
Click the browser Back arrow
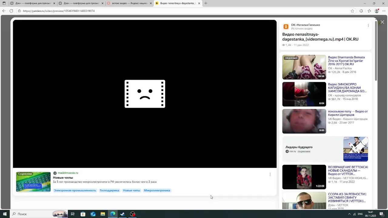pos(4,11)
